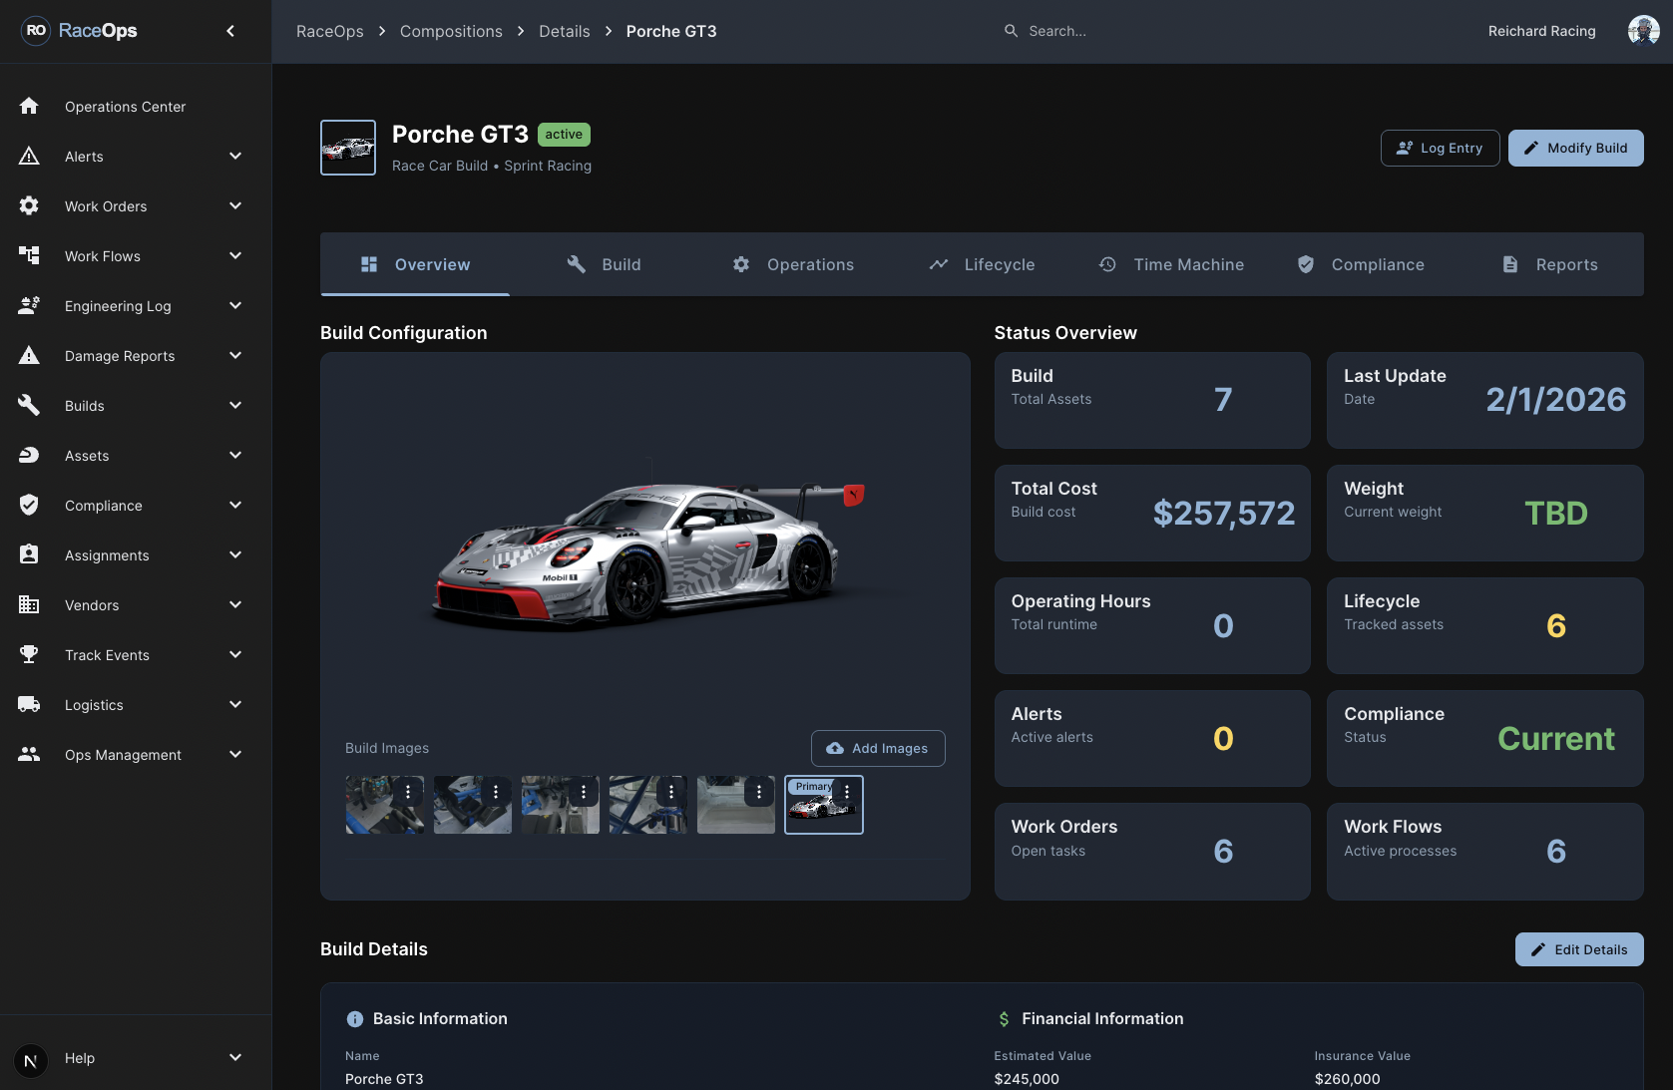Viewport: 1673px width, 1090px height.
Task: Select the Operations Center home icon
Action: pos(29,106)
